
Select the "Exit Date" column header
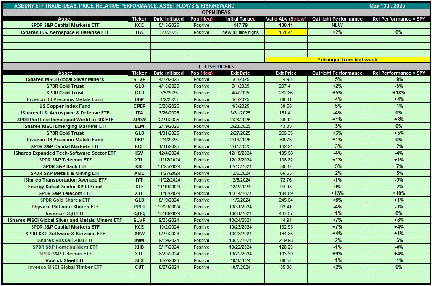(240, 73)
